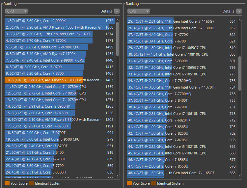Select row 44 Core i5-10210U CPU

[182, 147]
